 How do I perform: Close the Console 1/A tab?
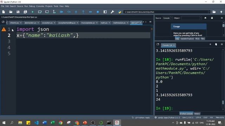pyautogui.click(x=174, y=45)
